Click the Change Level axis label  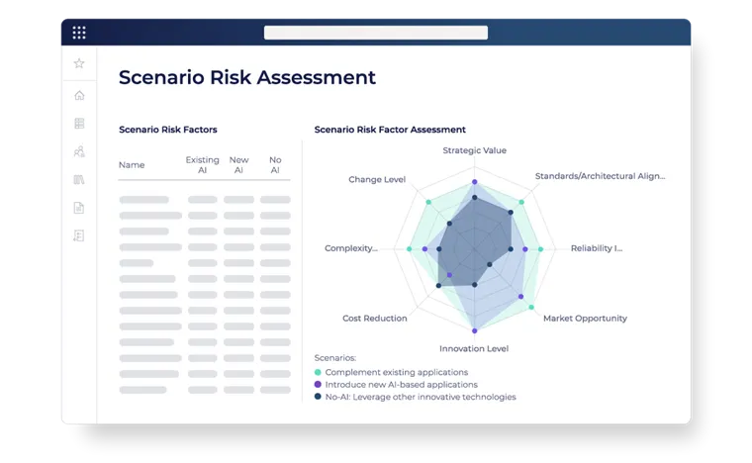pyautogui.click(x=377, y=179)
